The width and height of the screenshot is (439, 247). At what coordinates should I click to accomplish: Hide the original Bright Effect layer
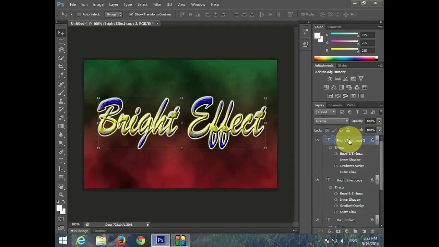(317, 220)
